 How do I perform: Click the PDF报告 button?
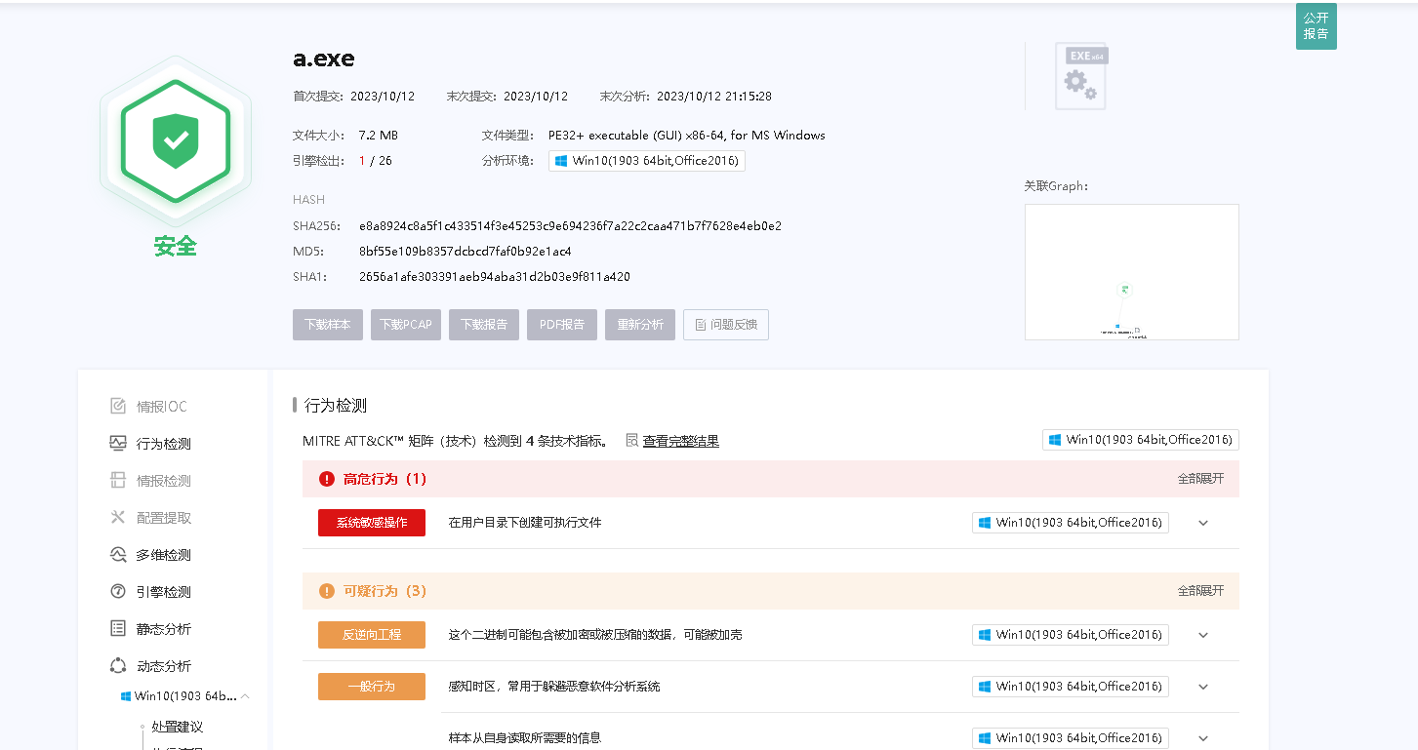[562, 325]
